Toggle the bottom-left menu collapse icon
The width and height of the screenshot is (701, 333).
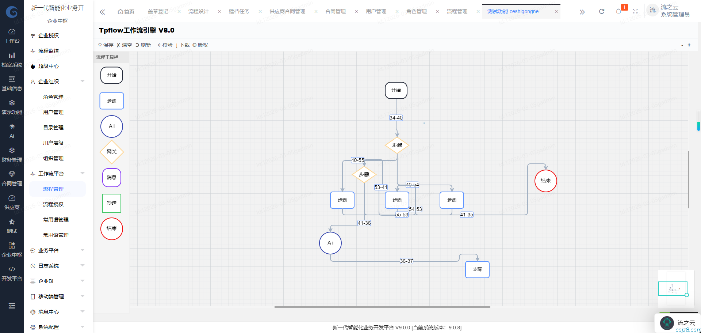(x=12, y=306)
